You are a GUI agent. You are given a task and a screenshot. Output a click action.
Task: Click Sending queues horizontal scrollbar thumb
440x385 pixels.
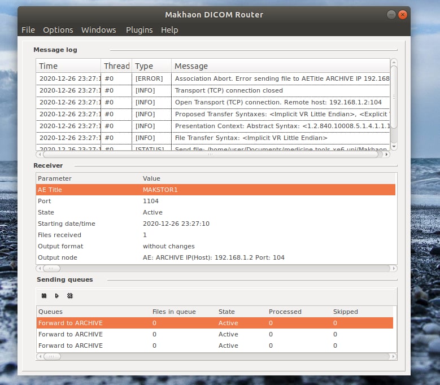(52, 356)
